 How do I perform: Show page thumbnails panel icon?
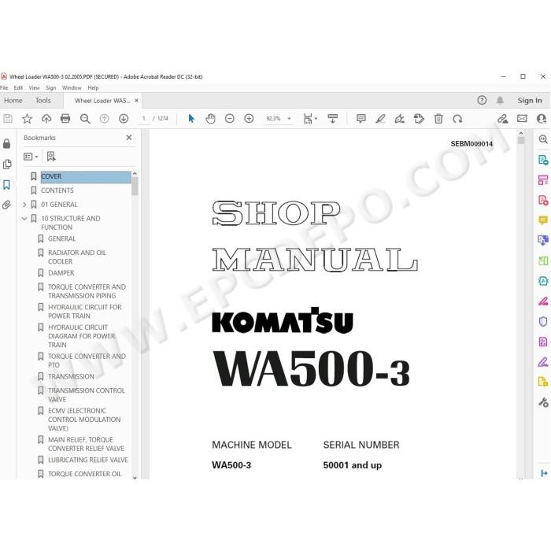click(x=7, y=164)
